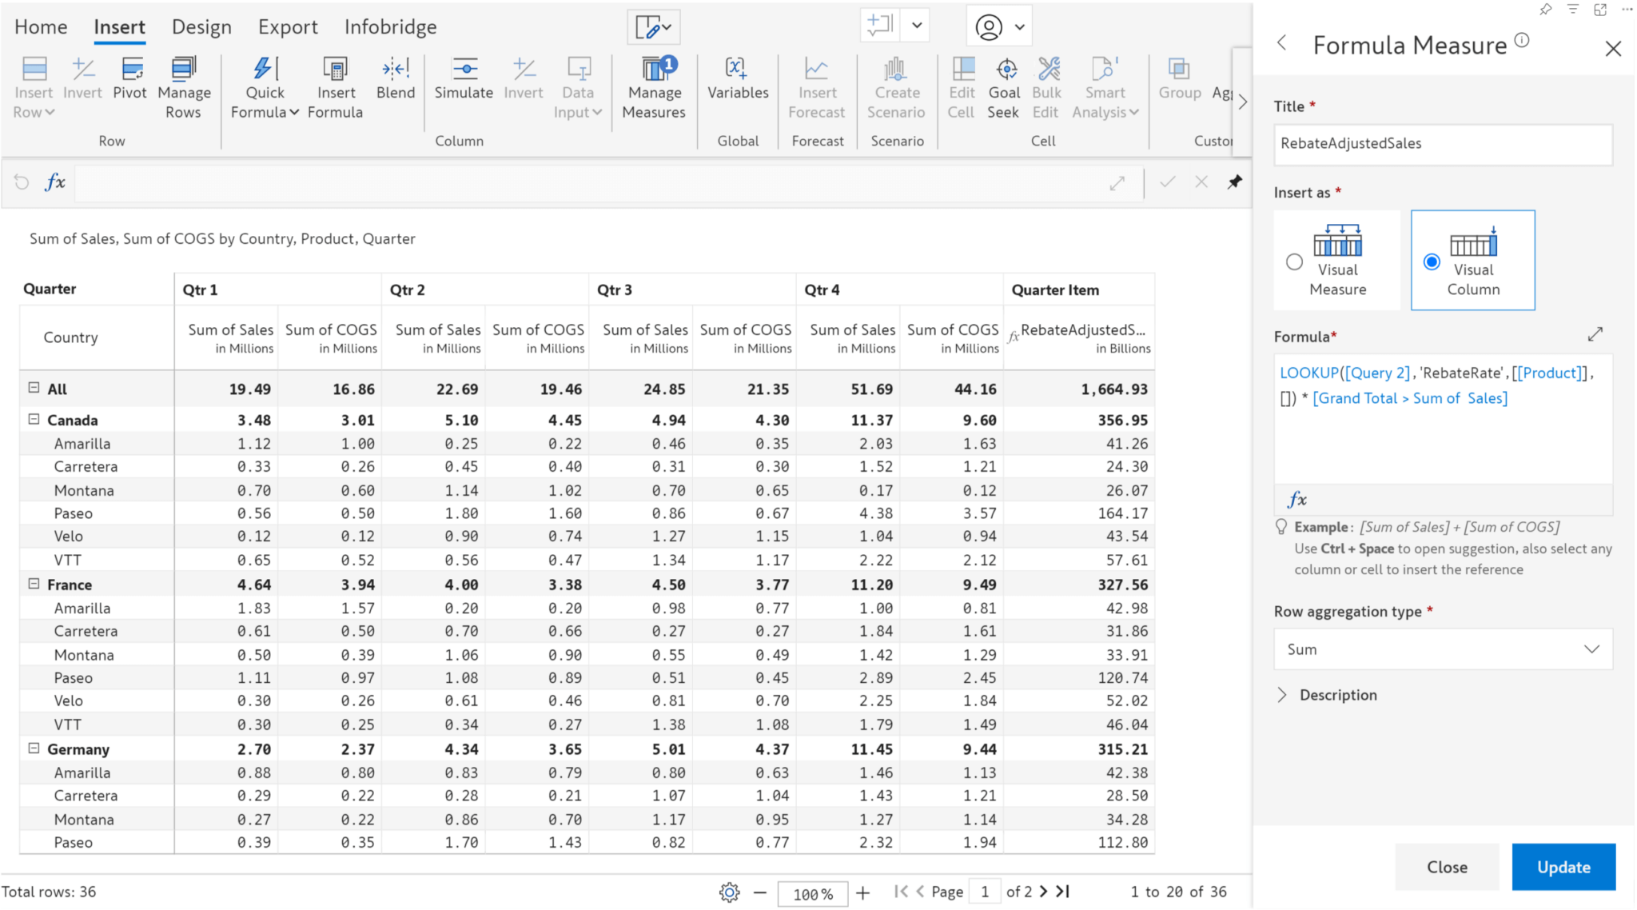Click the Title input field

[1443, 144]
